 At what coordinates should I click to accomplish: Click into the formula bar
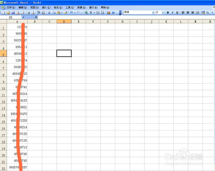click(126, 17)
